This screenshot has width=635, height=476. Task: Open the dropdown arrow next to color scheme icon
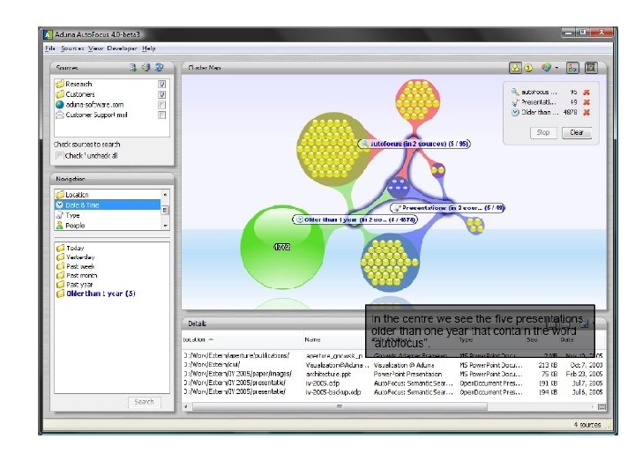point(557,68)
